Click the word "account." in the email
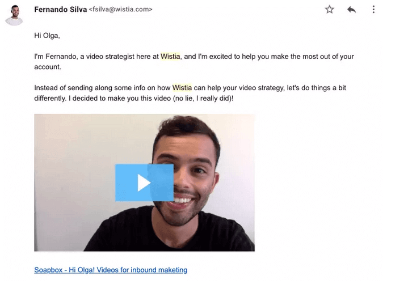 tap(48, 67)
